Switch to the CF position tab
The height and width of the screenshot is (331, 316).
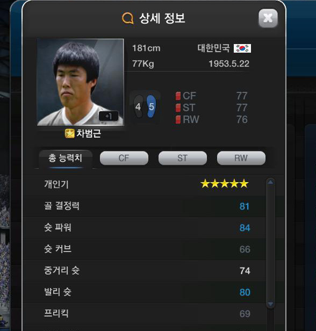pyautogui.click(x=124, y=158)
